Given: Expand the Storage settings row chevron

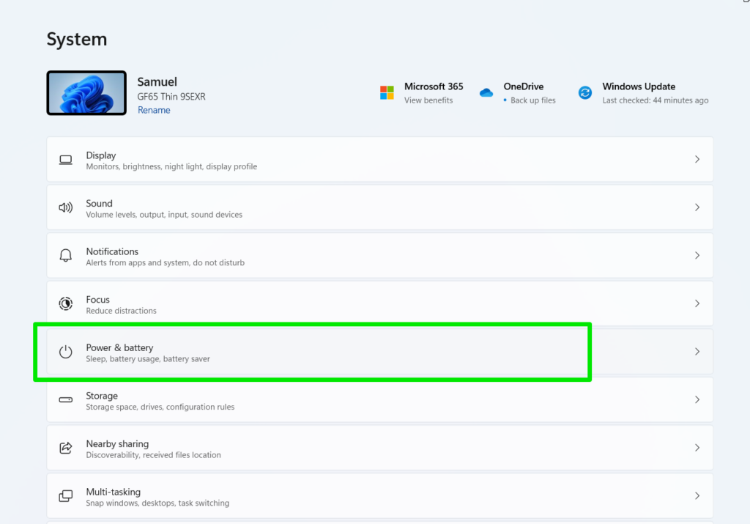Looking at the screenshot, I should click(x=697, y=399).
